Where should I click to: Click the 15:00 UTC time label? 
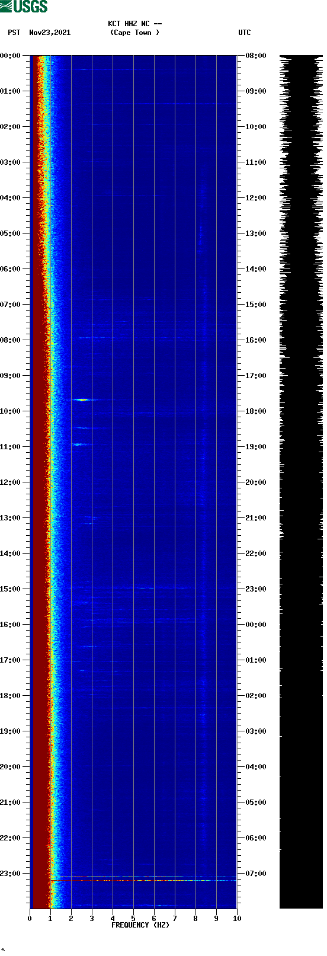pos(255,305)
